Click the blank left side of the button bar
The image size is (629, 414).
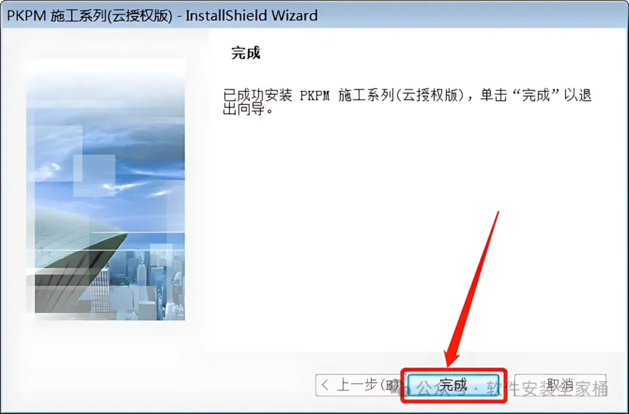tap(161, 384)
